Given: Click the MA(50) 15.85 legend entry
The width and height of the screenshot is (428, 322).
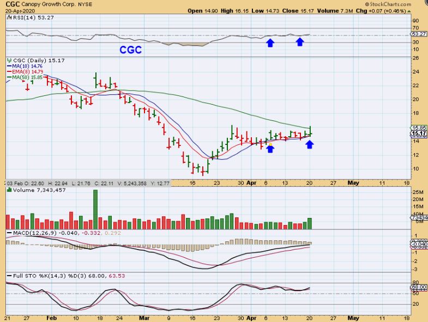Looking at the screenshot, I should 25,77.
